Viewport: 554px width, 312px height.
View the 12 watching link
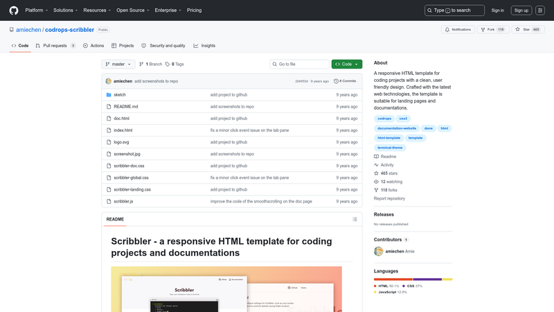click(x=388, y=182)
